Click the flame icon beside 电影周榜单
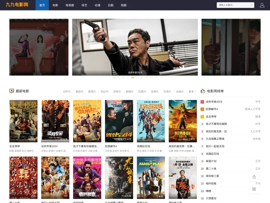 (x=203, y=91)
